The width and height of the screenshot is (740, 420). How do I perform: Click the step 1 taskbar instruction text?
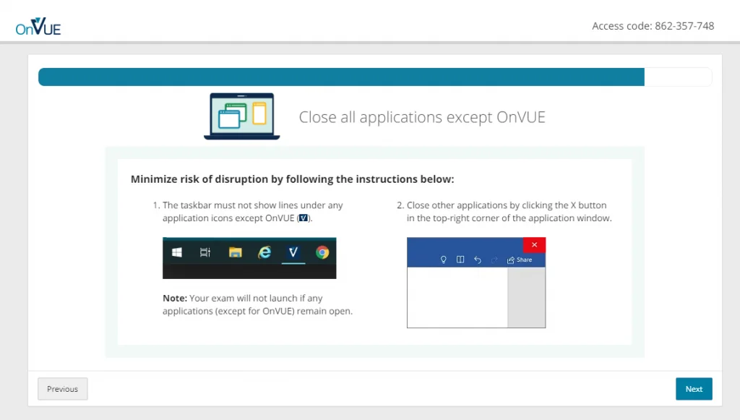(x=252, y=211)
